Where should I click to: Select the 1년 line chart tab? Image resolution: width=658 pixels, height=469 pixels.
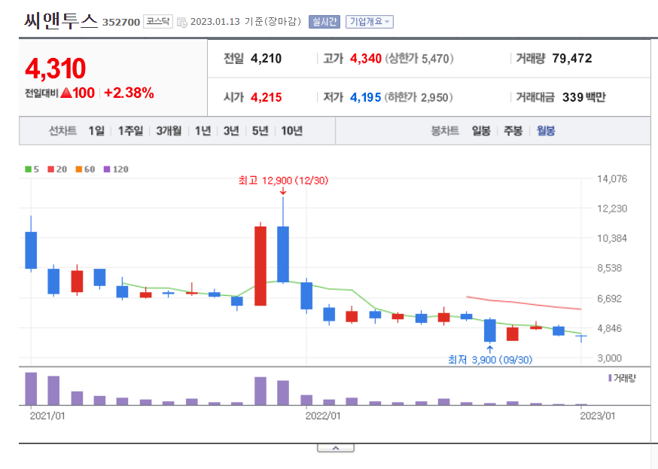203,131
